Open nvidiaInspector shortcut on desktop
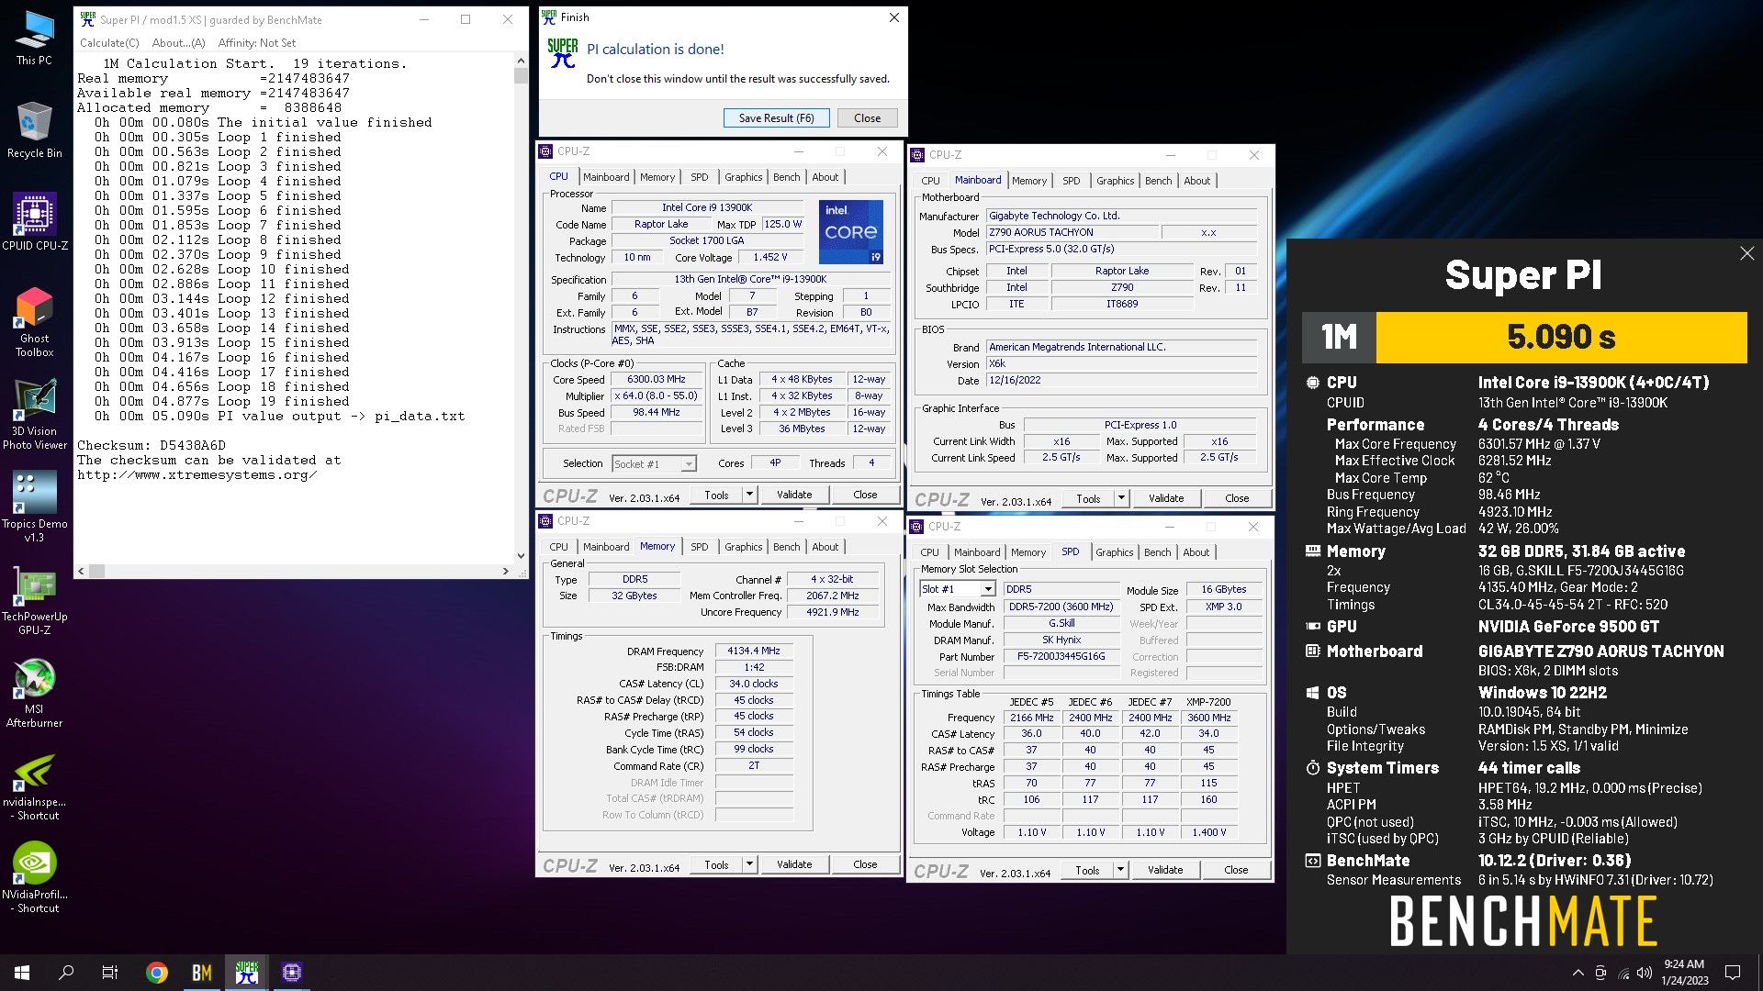 tap(35, 786)
